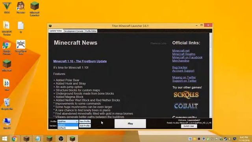This screenshot has height=142, width=252.
Task: Open the Minecraft Realms link
Action: [x=184, y=54]
